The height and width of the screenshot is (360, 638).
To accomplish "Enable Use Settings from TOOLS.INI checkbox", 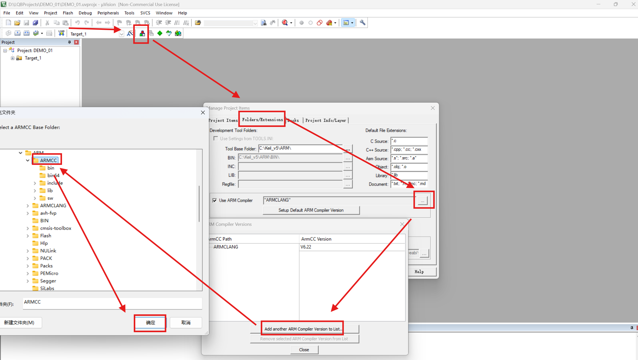I will (x=216, y=138).
